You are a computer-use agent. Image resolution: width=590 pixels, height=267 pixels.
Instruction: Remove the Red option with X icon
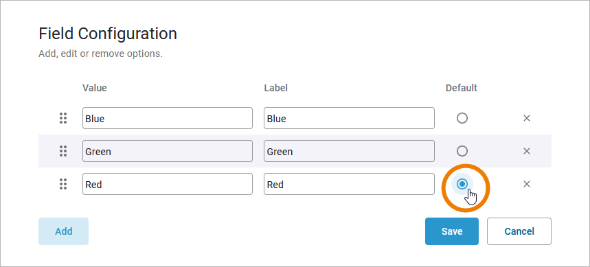pyautogui.click(x=527, y=184)
